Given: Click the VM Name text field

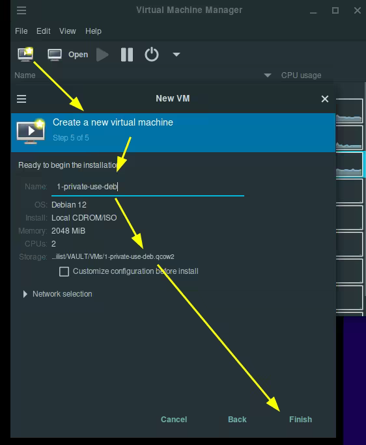Looking at the screenshot, I should (147, 187).
